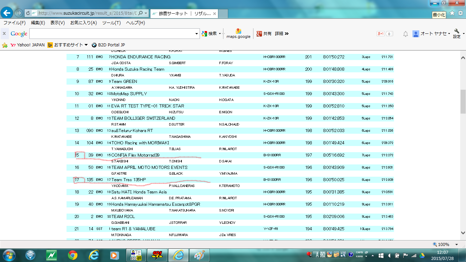Open the Wi-Fi utility taskbar icon
This screenshot has height=262, width=466.
tap(31, 255)
